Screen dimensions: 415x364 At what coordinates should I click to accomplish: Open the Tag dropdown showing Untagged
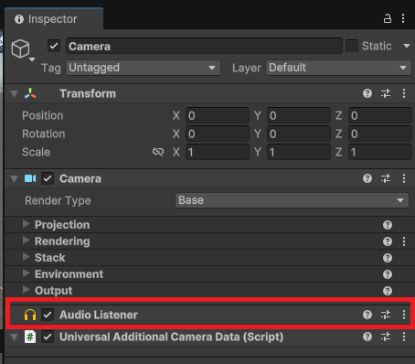(143, 68)
